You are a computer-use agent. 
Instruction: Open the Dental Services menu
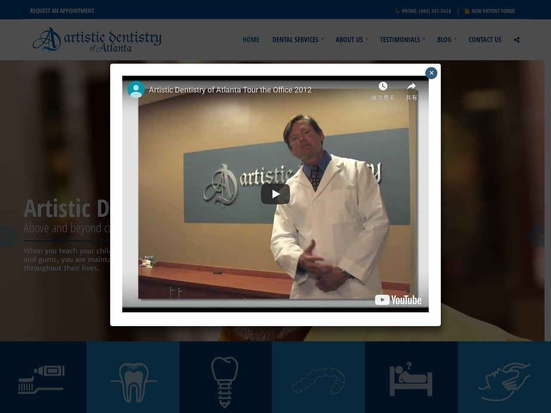point(295,40)
